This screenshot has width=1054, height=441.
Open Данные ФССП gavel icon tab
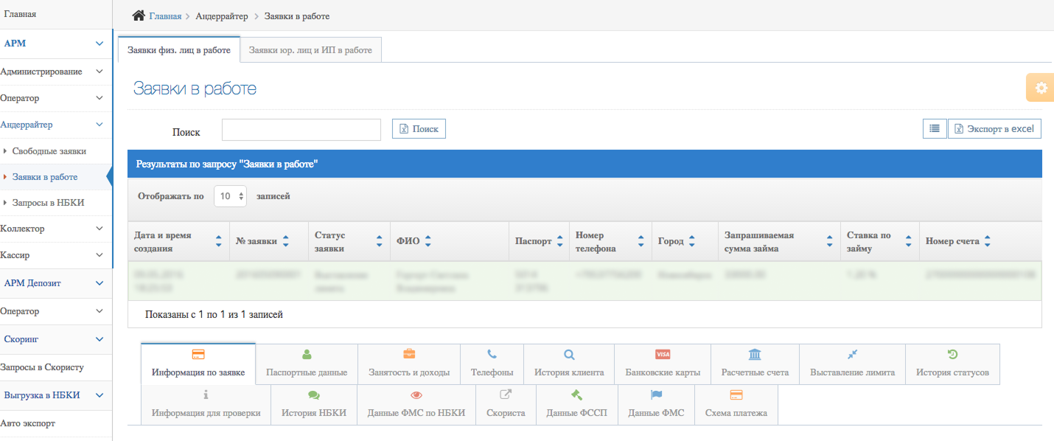(576, 404)
